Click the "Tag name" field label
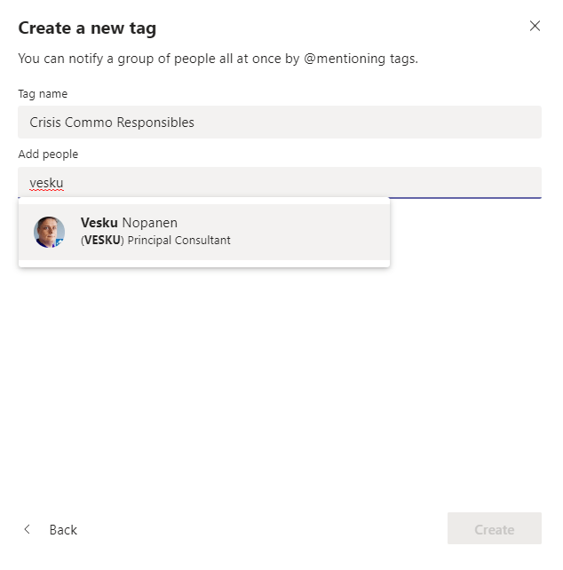 click(x=43, y=94)
